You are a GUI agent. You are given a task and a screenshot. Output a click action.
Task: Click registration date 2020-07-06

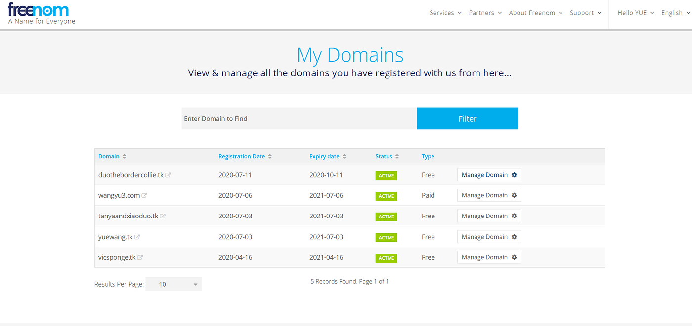(235, 196)
